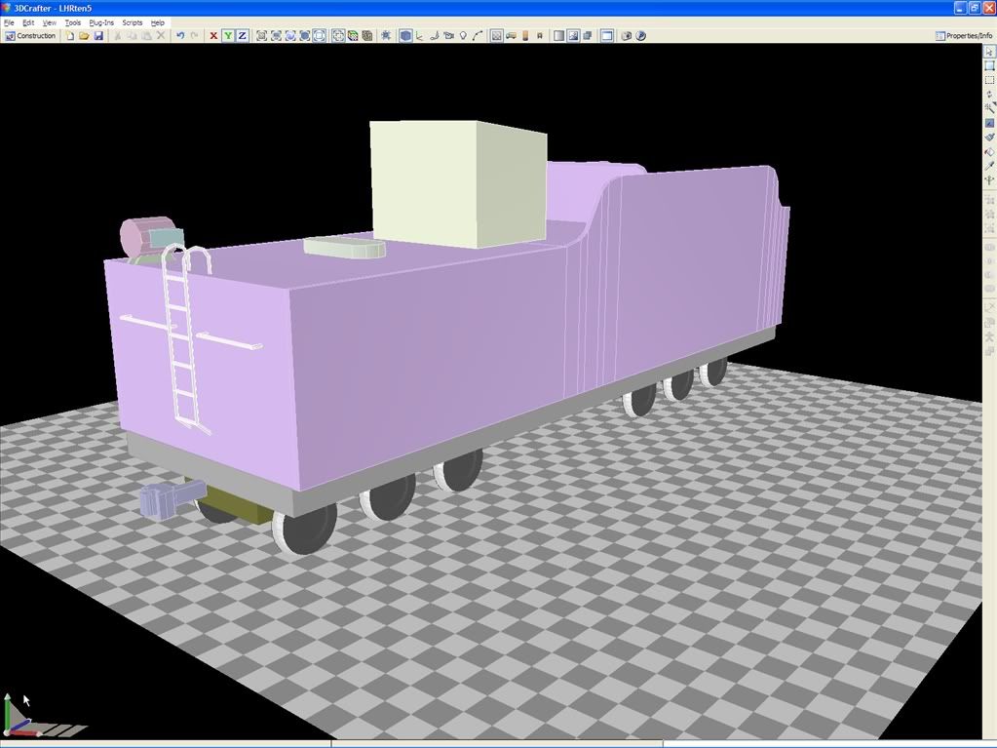Click the Construction mode button
The width and height of the screenshot is (997, 748).
click(30, 36)
